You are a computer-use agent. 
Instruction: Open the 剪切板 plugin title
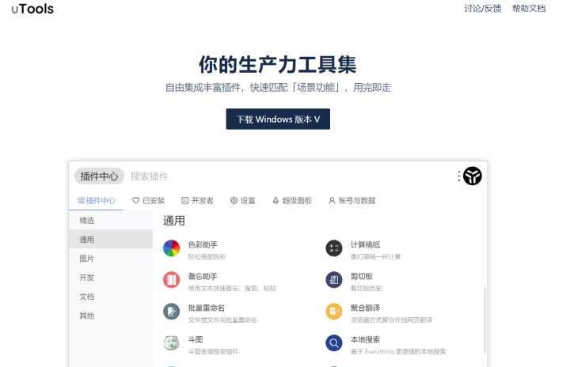[362, 276]
